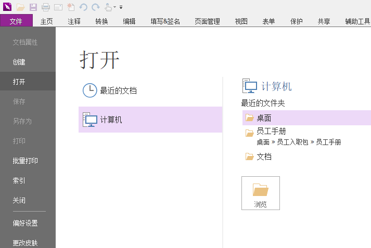Click the 最近的文件夹 label
The height and width of the screenshot is (248, 371).
(263, 103)
